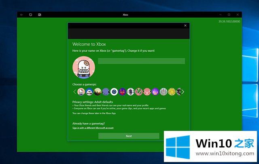Choose the yellow sunburst pattern gamerpic

(172, 92)
